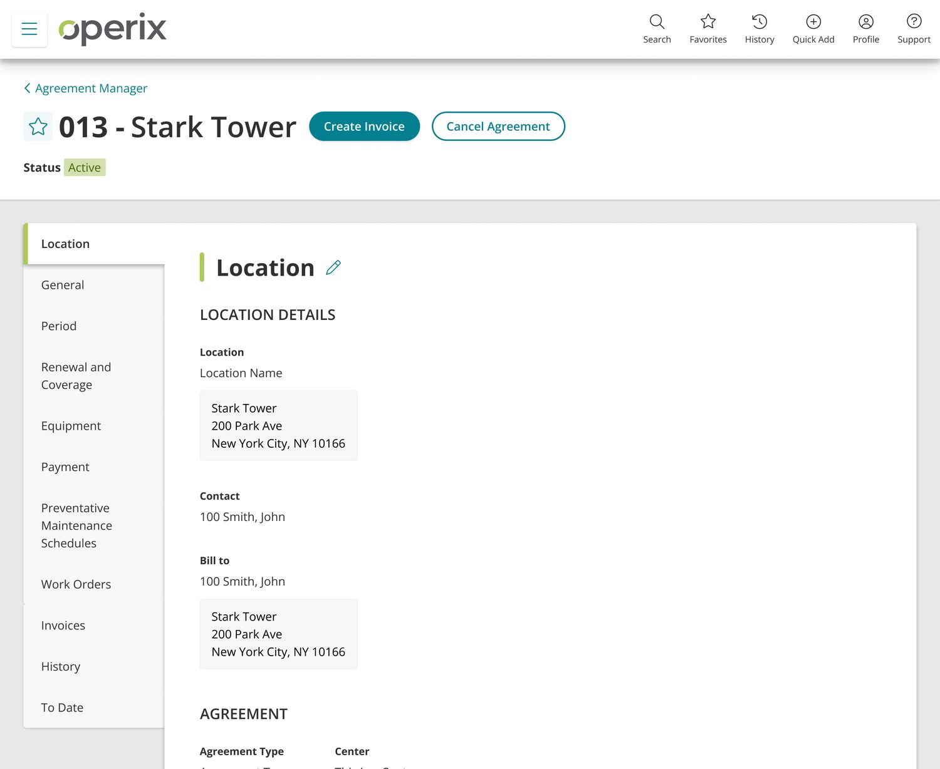The image size is (940, 769).
Task: Open the Invoices tab
Action: point(94,626)
